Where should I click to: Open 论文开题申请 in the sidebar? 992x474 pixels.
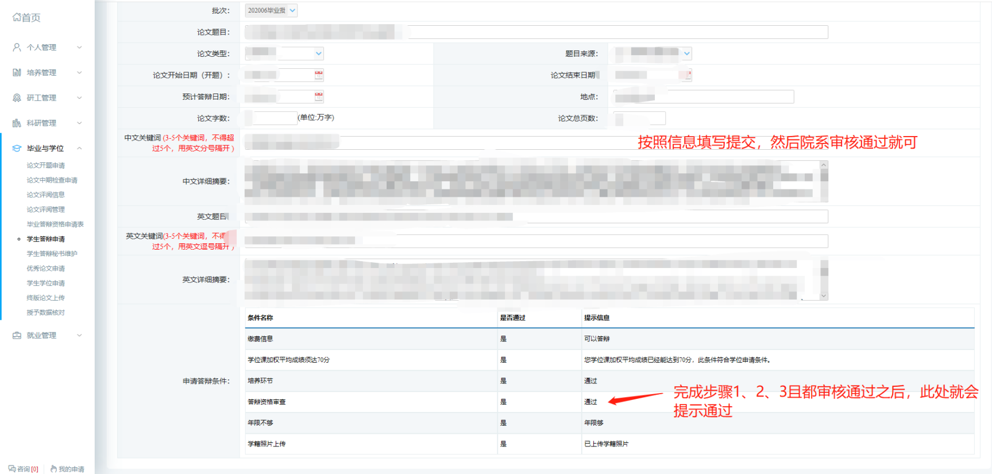(x=45, y=165)
